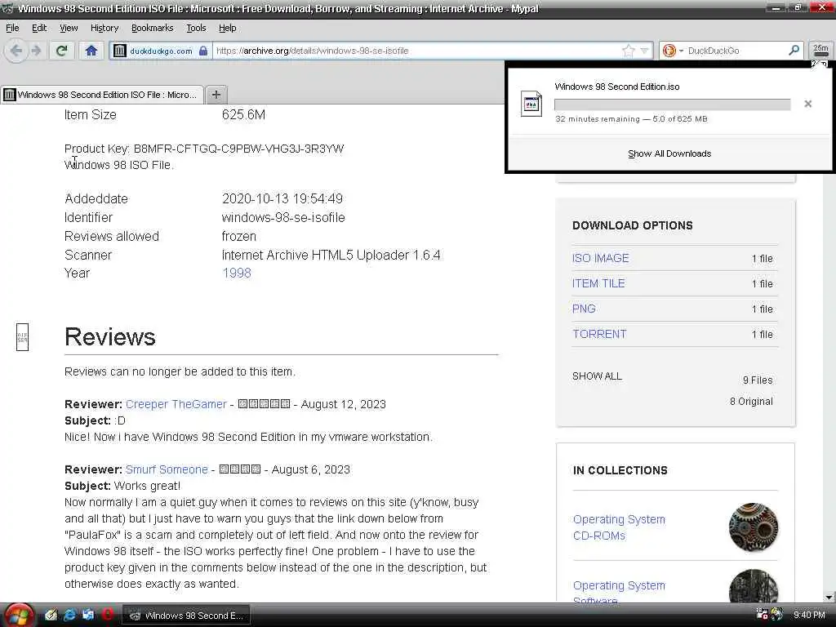Screen dimensions: 836x627
Task: Open the DuckDuckGo search engine selector
Action: pyautogui.click(x=673, y=51)
